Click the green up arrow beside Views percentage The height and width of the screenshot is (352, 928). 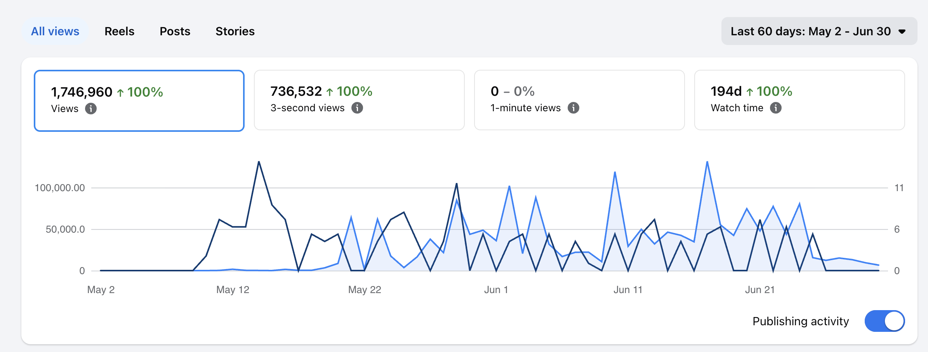(120, 93)
